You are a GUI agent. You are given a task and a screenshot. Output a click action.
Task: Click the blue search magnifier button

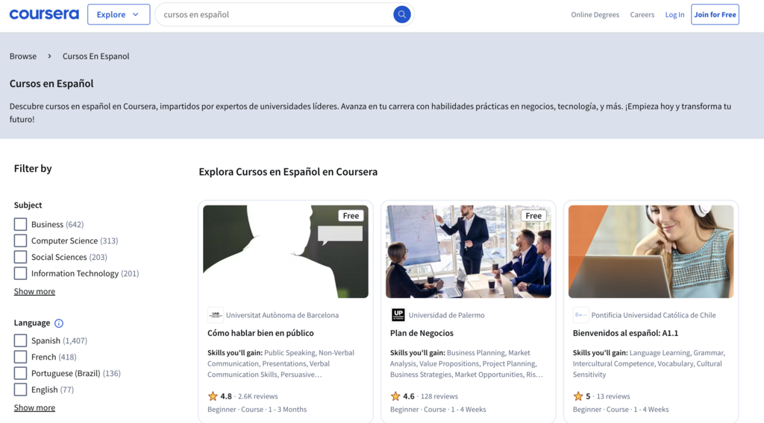click(x=402, y=15)
